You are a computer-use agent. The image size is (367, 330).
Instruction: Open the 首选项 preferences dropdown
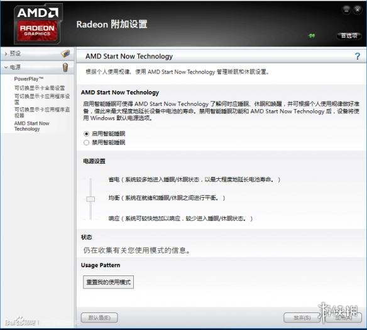click(349, 36)
